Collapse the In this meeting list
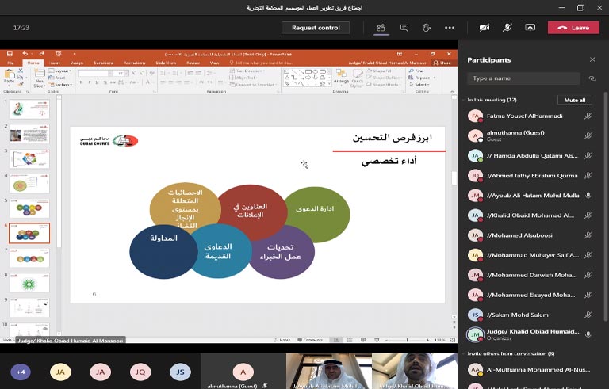 pos(463,101)
